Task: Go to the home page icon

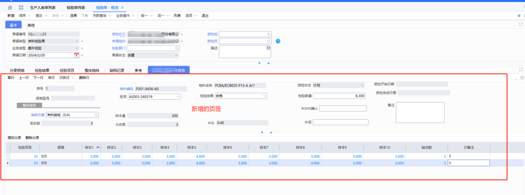Action: 10,7
